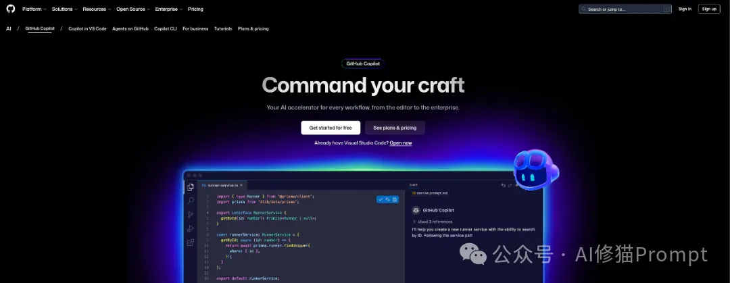Click See plans & pricing button

pos(395,128)
